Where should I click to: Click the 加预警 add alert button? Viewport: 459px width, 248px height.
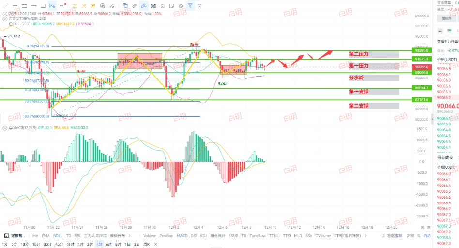coord(446,18)
